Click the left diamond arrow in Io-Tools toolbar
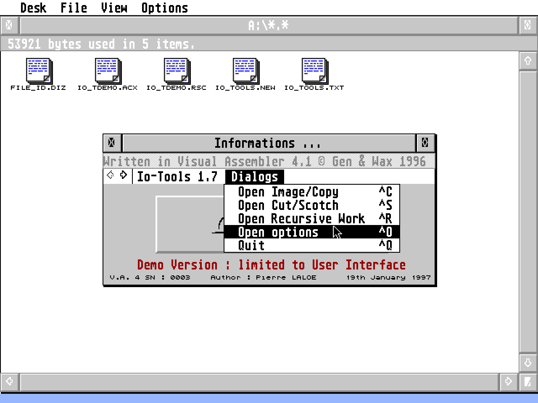Image resolution: width=538 pixels, height=403 pixels. [x=111, y=175]
